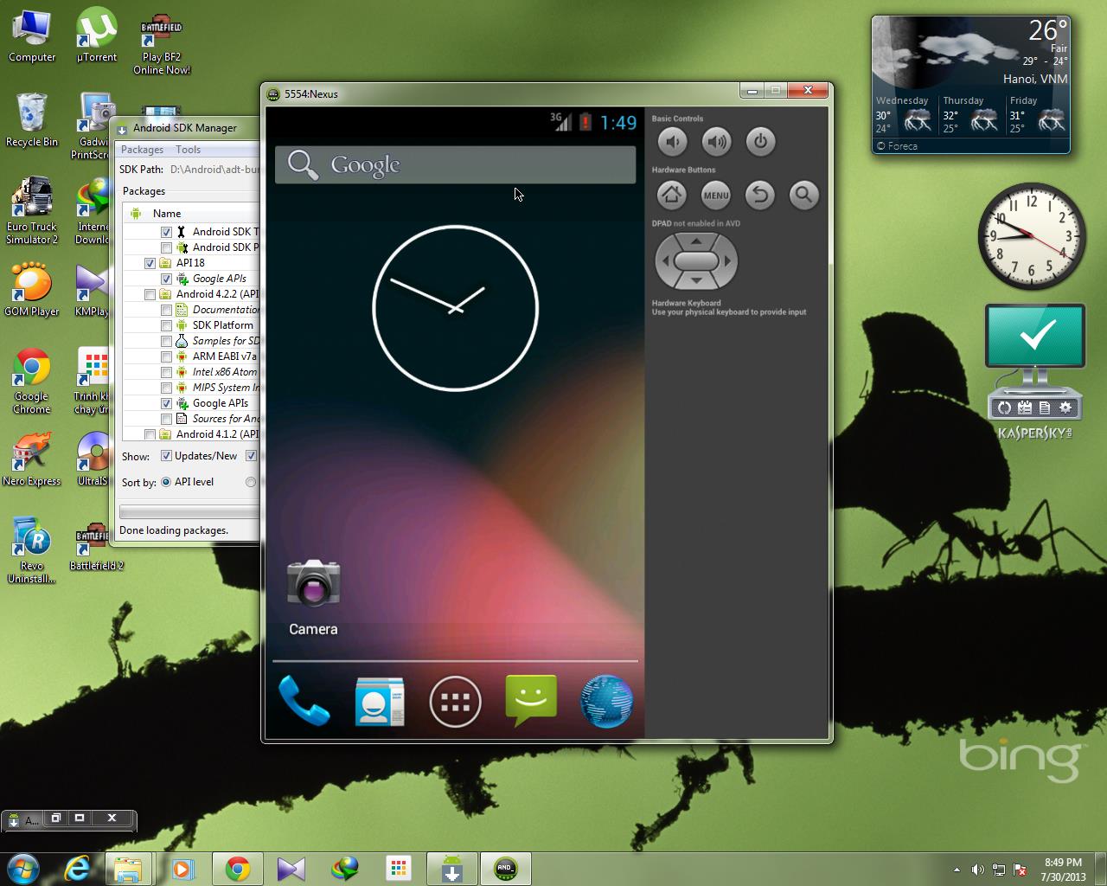Click the DPAD left arrow in emulator
Viewport: 1107px width, 886px height.
point(665,260)
